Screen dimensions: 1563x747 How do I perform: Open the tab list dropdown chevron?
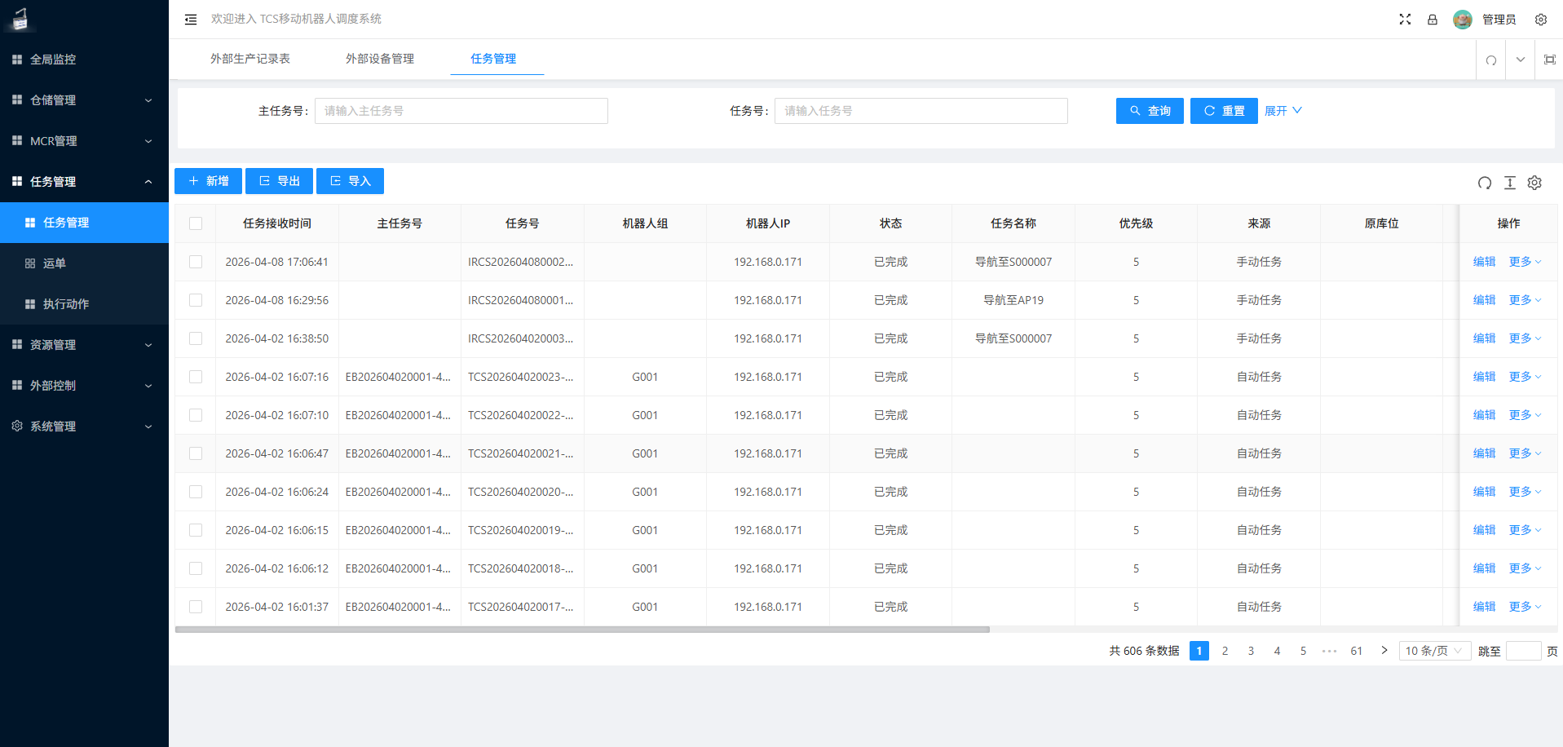[1521, 60]
